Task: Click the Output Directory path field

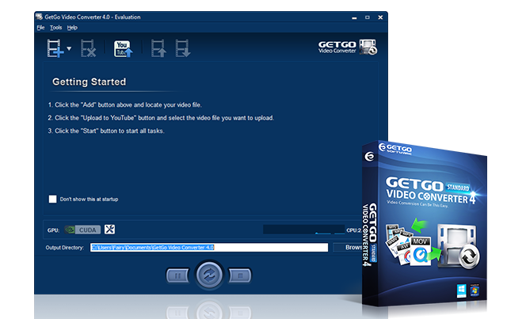Action: (209, 248)
